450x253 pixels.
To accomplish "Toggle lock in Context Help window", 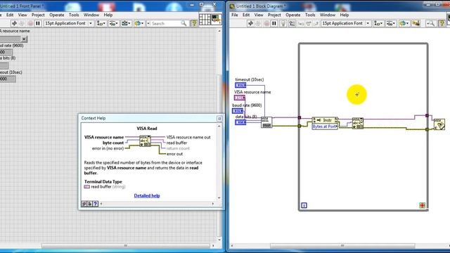I will point(89,204).
